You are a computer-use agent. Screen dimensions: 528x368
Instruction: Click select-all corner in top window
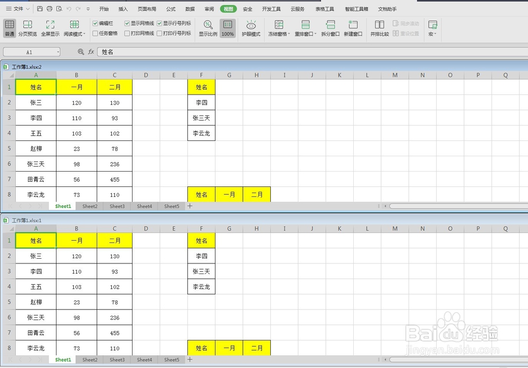9,75
